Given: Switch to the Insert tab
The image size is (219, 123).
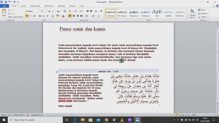Looking at the screenshot, I should point(23,6).
